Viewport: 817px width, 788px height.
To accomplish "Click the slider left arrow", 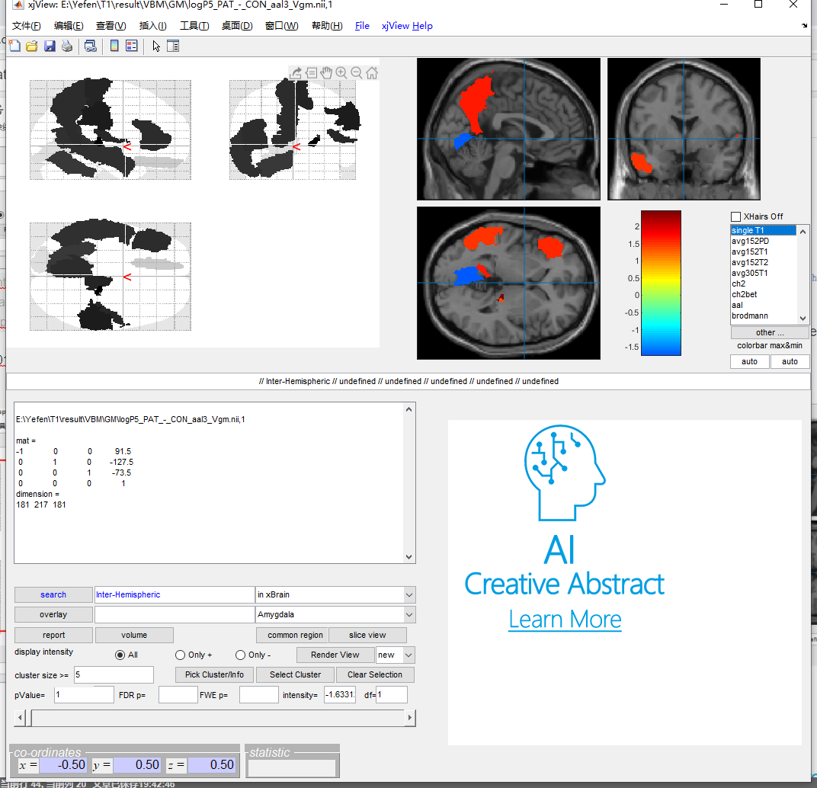I will (20, 718).
